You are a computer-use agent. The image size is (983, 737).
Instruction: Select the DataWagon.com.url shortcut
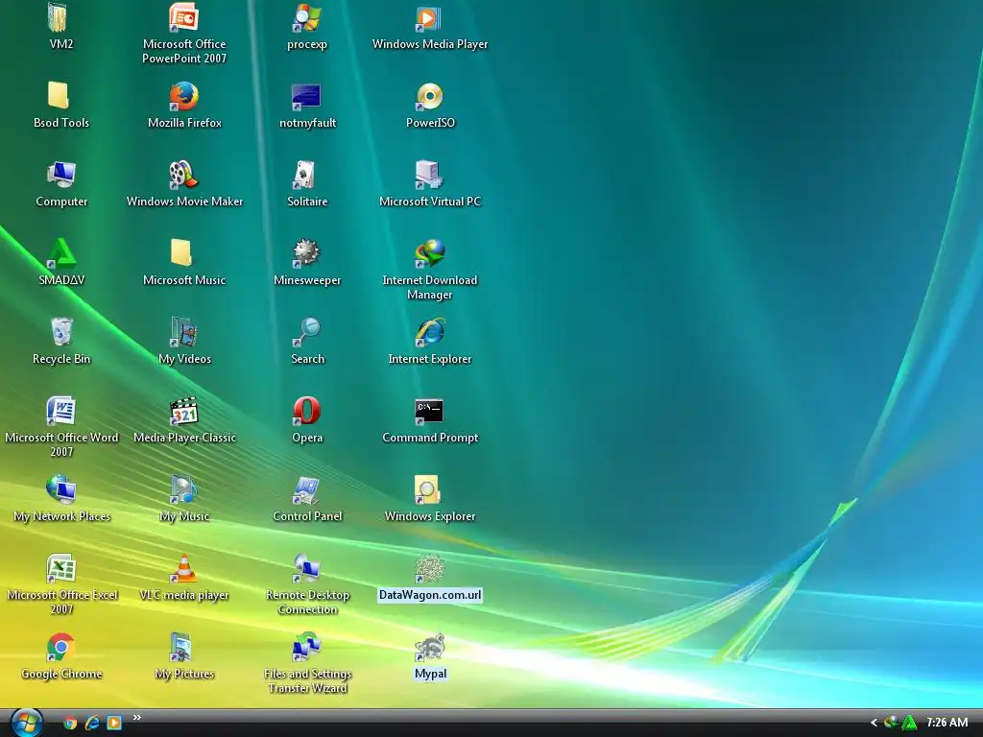point(429,568)
